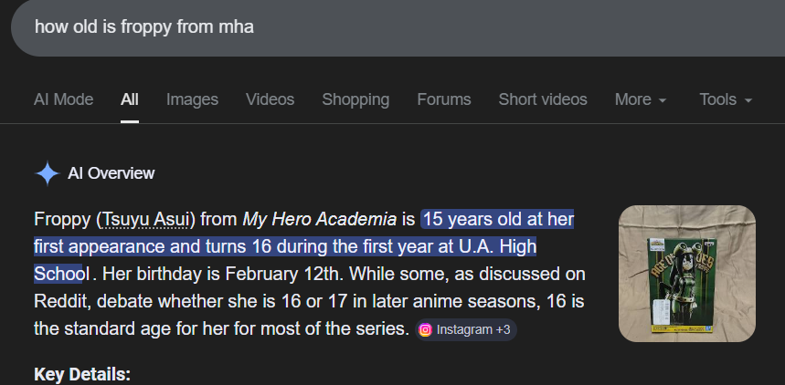Image resolution: width=785 pixels, height=385 pixels.
Task: Expand the Tools dropdown menu
Action: coord(726,99)
